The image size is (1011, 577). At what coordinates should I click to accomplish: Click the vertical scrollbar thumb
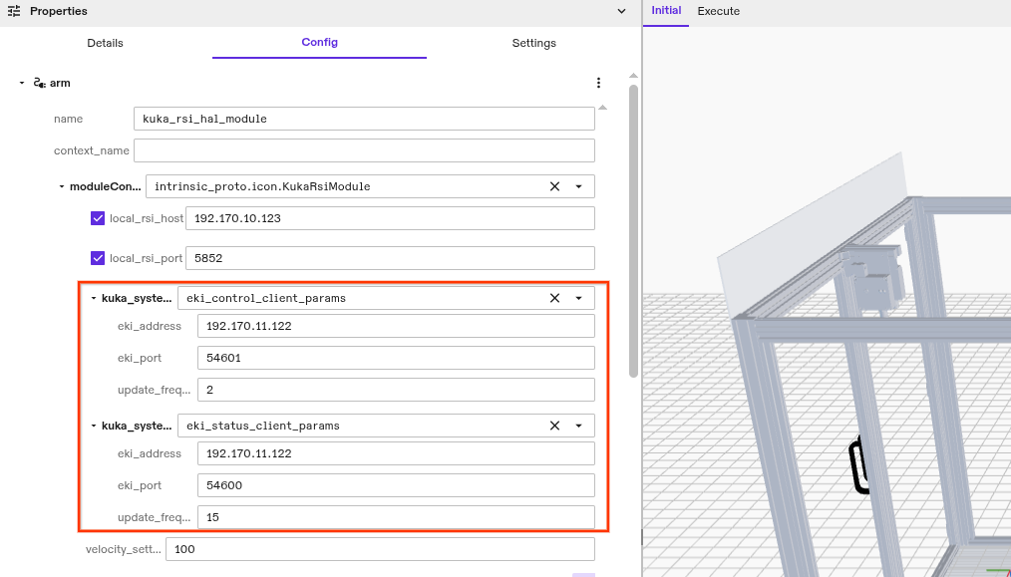tap(632, 229)
